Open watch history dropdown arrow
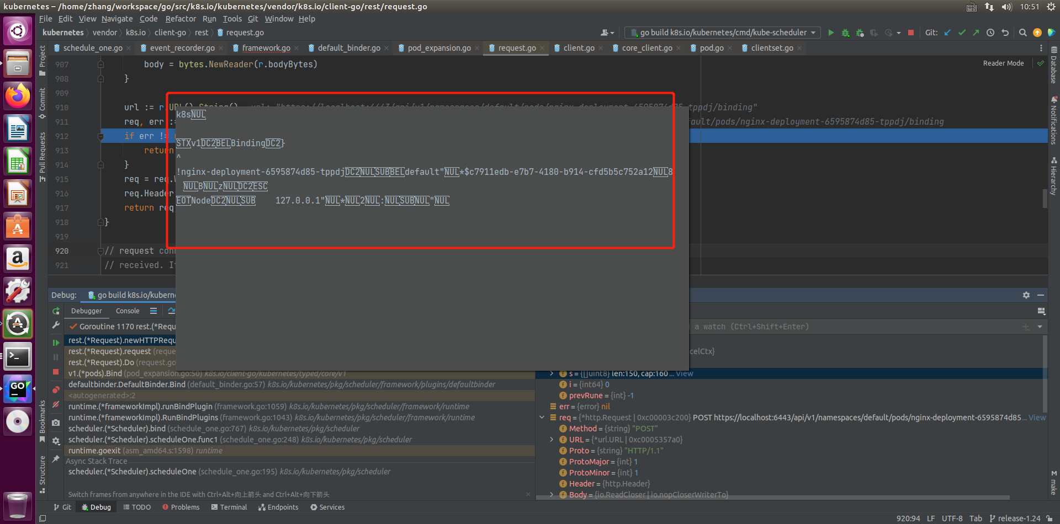This screenshot has height=524, width=1060. [1040, 327]
